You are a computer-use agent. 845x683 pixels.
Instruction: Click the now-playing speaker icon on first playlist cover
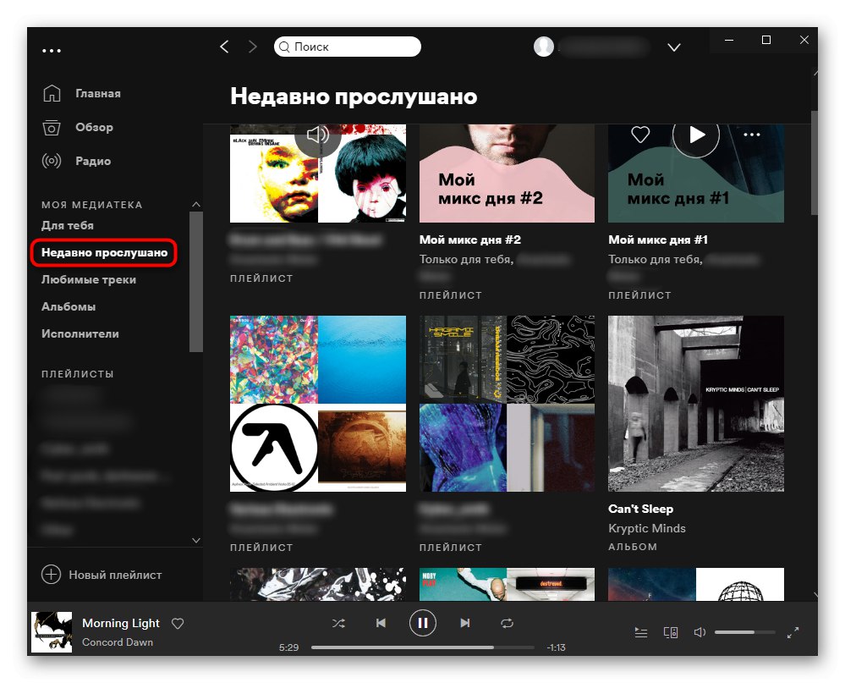pyautogui.click(x=318, y=135)
